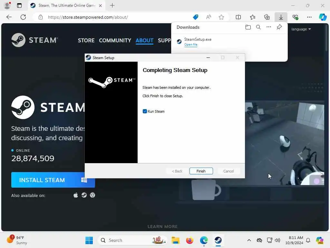Click Open file link for SteamSetup.exe
Screen dimensions: 330x248
coord(191,45)
